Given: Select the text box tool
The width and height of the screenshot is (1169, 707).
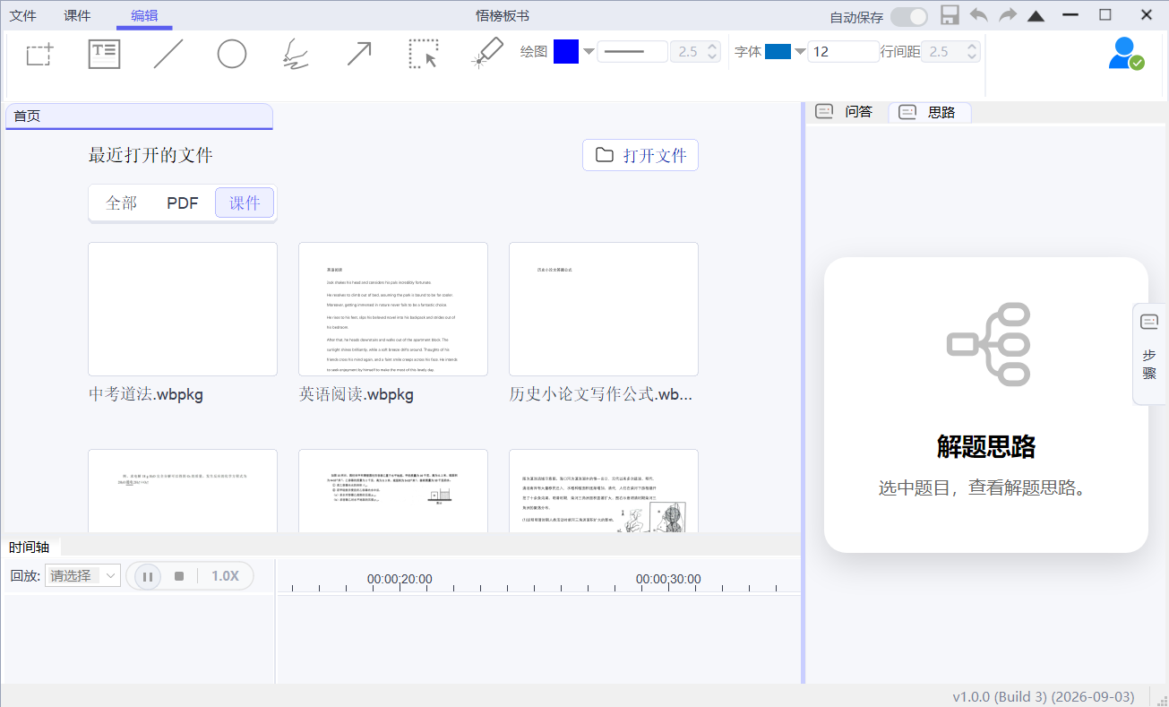Looking at the screenshot, I should (104, 55).
